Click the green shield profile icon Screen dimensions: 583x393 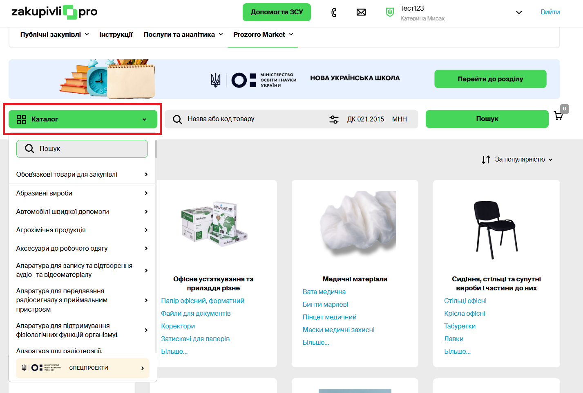click(x=390, y=12)
